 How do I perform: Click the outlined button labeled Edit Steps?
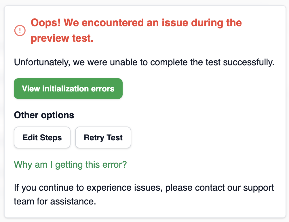pos(42,137)
